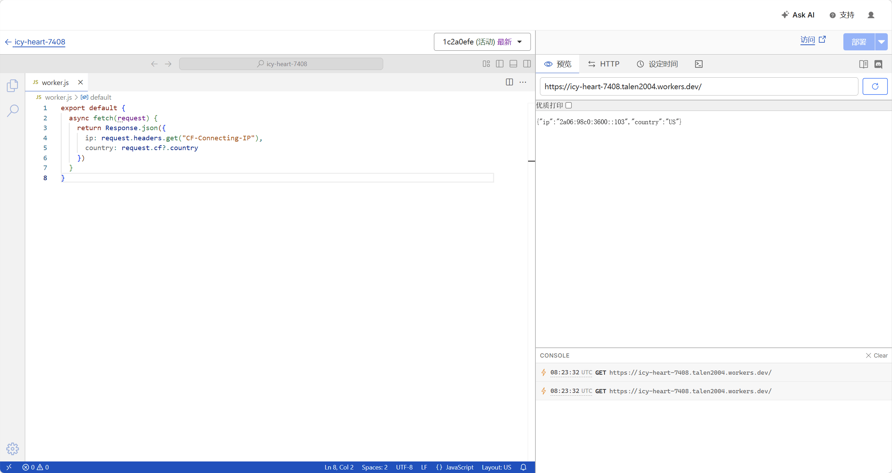Open the 1c2a0efe version dropdown
This screenshot has width=892, height=473.
(482, 42)
